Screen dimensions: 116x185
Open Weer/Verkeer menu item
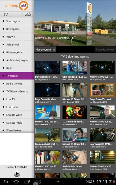coord(17,129)
